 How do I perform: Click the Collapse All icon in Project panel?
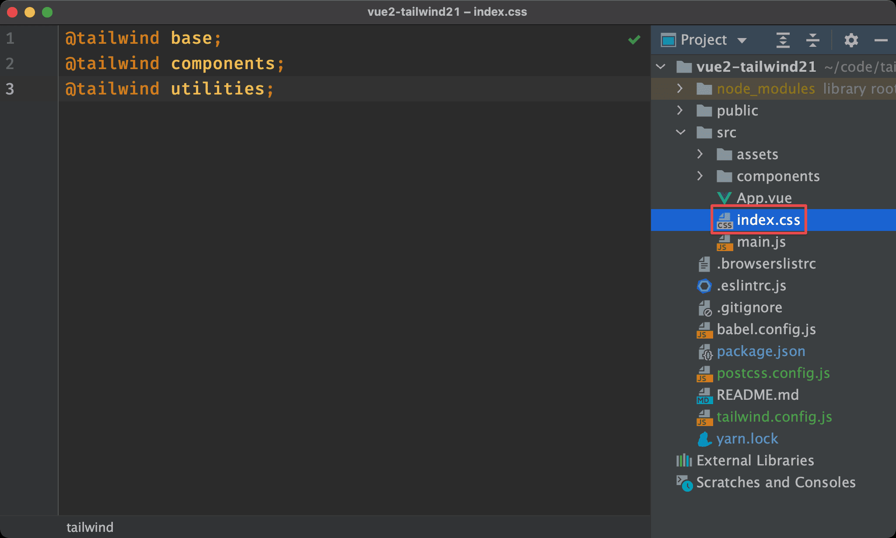click(x=812, y=40)
